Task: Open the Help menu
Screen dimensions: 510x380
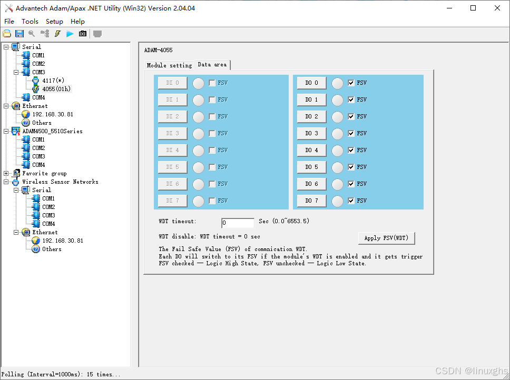Action: point(77,22)
